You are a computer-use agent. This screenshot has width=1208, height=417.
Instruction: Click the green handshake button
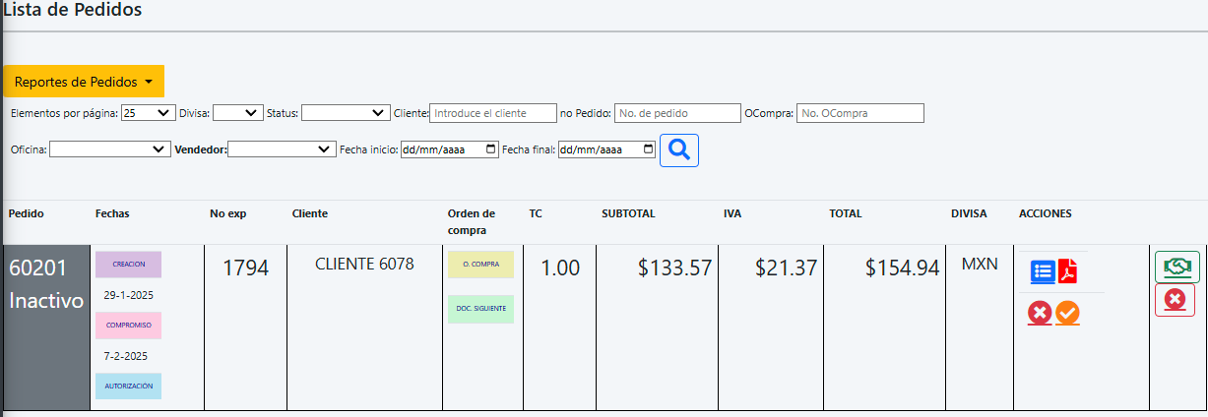point(1176,267)
